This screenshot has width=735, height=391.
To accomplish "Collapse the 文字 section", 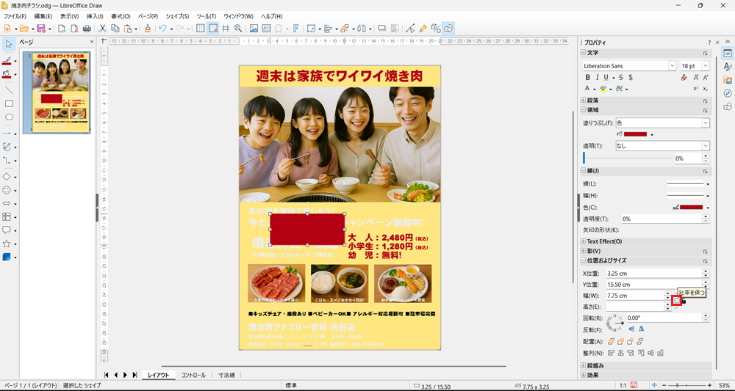I will 583,53.
